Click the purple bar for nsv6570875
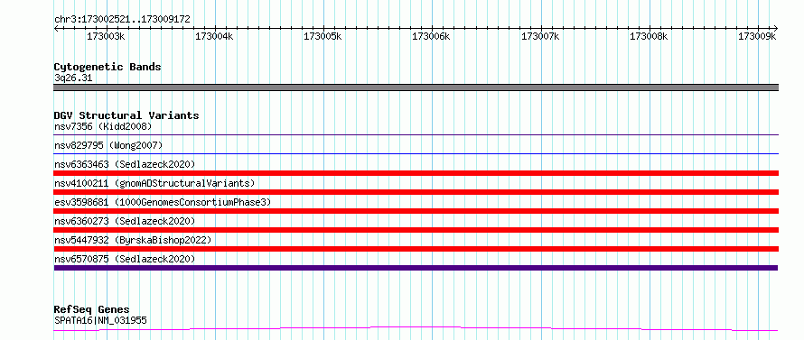 pyautogui.click(x=416, y=268)
